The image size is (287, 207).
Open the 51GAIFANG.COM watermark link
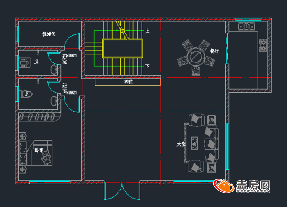point(253,191)
